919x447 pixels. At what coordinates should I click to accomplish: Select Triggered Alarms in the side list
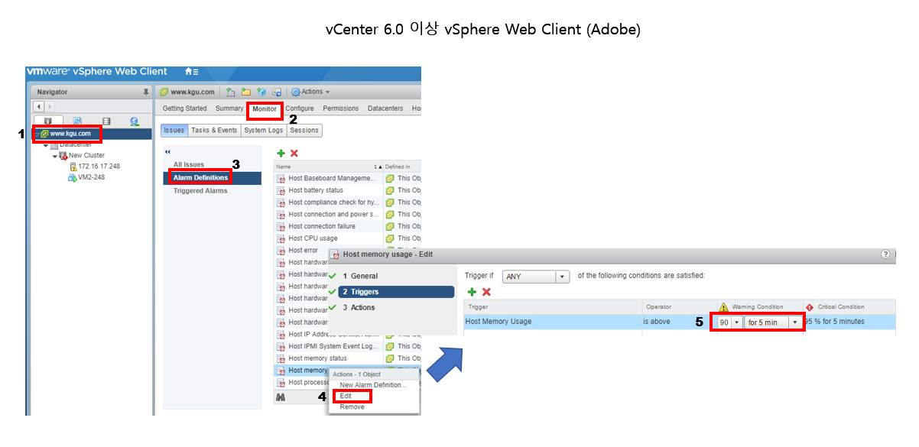tap(200, 191)
